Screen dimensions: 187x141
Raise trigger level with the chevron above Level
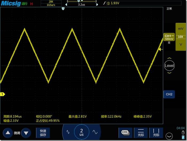tap(169, 58)
